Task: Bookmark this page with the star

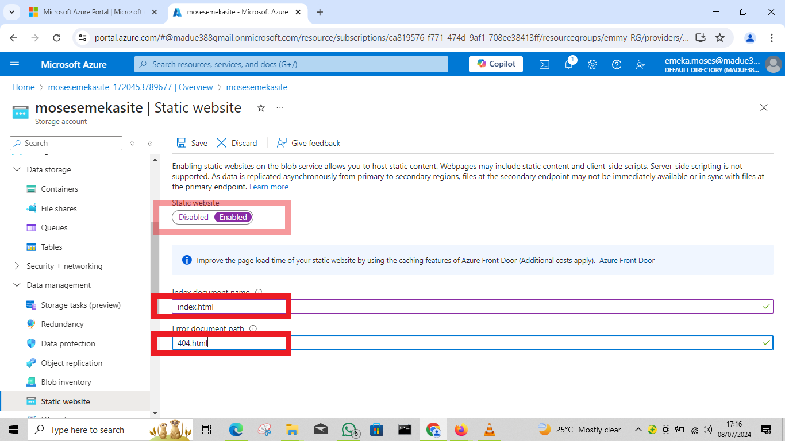Action: (x=719, y=38)
